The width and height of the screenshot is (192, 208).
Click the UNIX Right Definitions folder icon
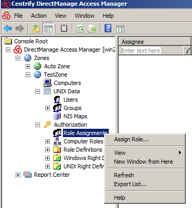[57, 166]
